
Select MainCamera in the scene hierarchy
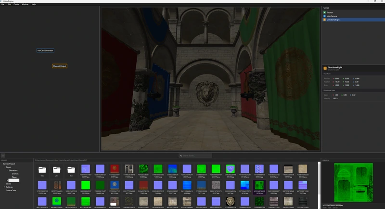[x=332, y=16]
